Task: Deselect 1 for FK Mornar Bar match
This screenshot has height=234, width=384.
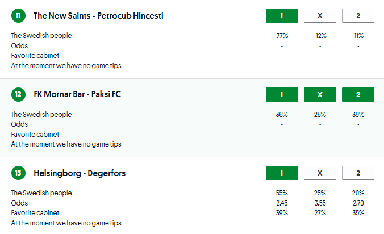Action: (282, 94)
